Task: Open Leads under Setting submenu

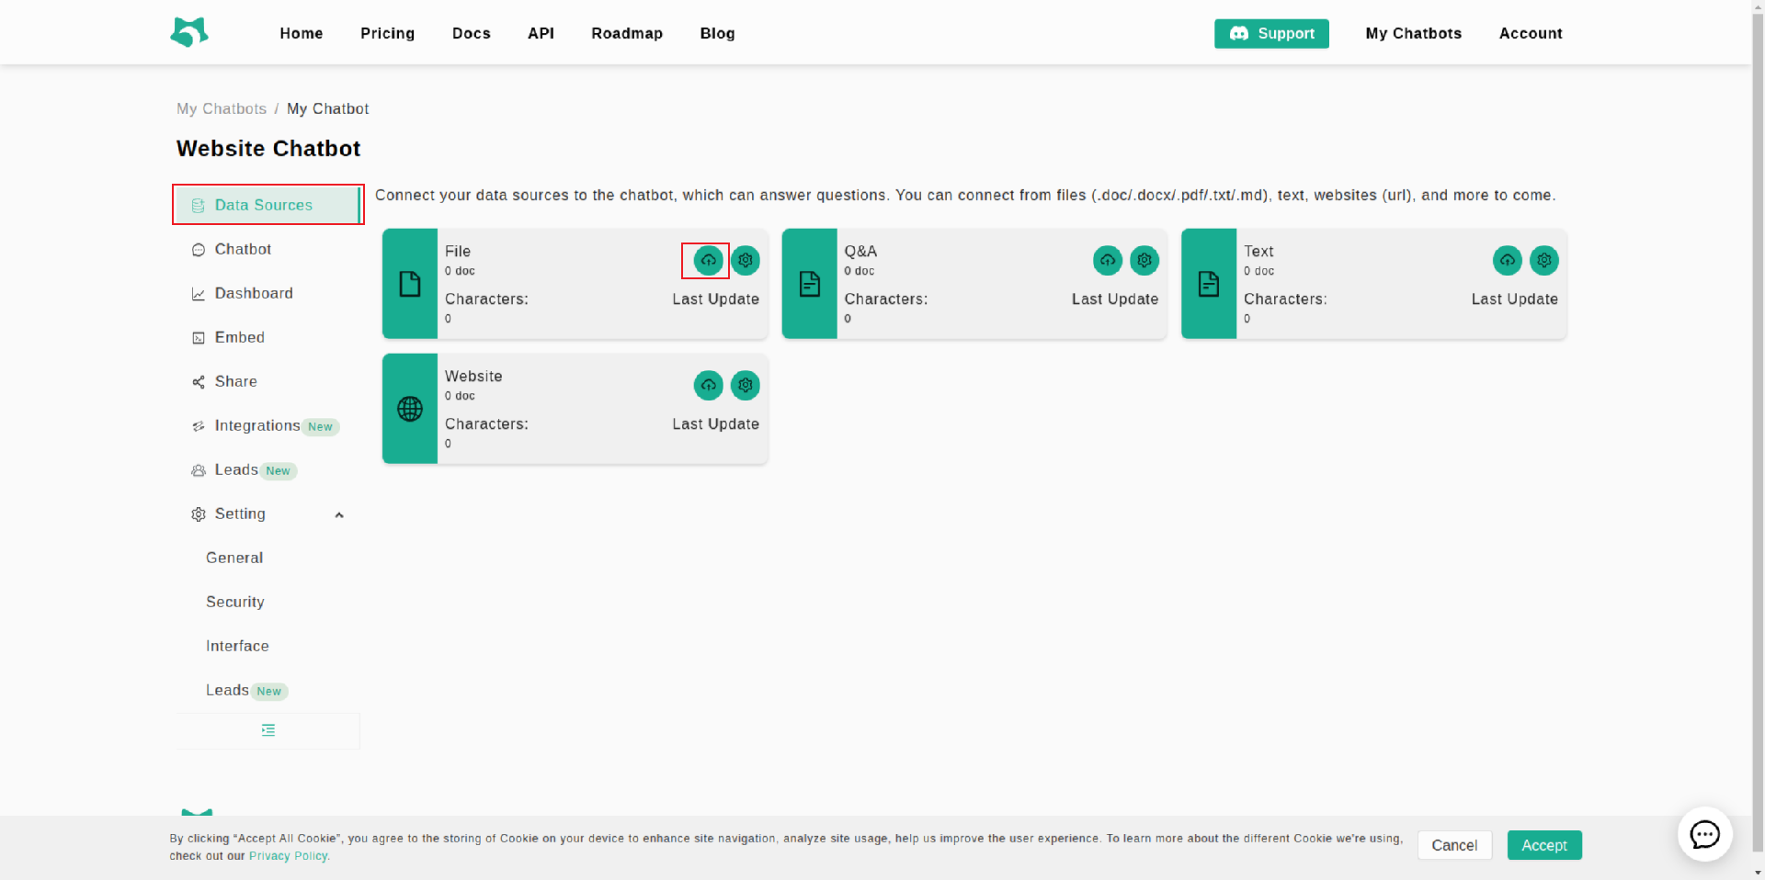Action: pos(267,690)
